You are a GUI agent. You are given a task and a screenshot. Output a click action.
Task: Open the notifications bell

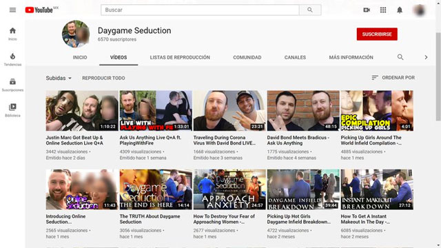(400, 10)
